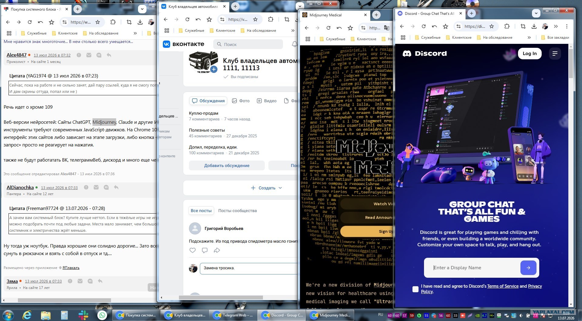The height and width of the screenshot is (321, 582).
Task: Go back in the VK browser window
Action: pyautogui.click(x=166, y=19)
